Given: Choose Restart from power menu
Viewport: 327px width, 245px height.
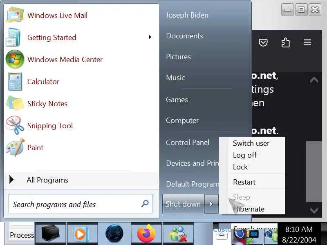Looking at the screenshot, I should click(244, 182).
